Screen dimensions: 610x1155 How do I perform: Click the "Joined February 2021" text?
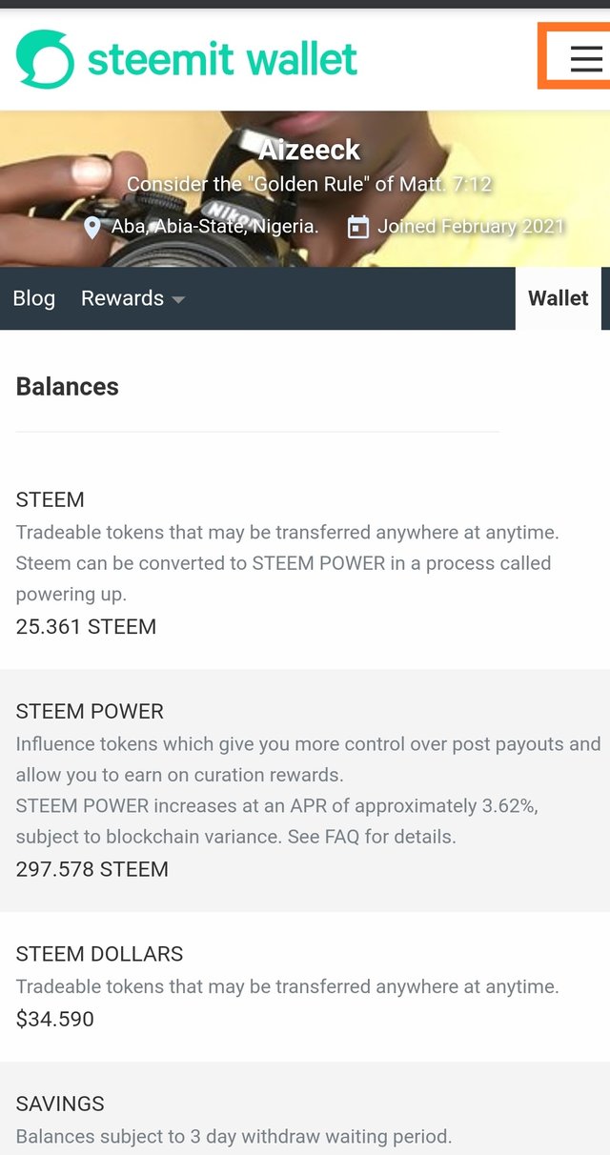point(471,227)
